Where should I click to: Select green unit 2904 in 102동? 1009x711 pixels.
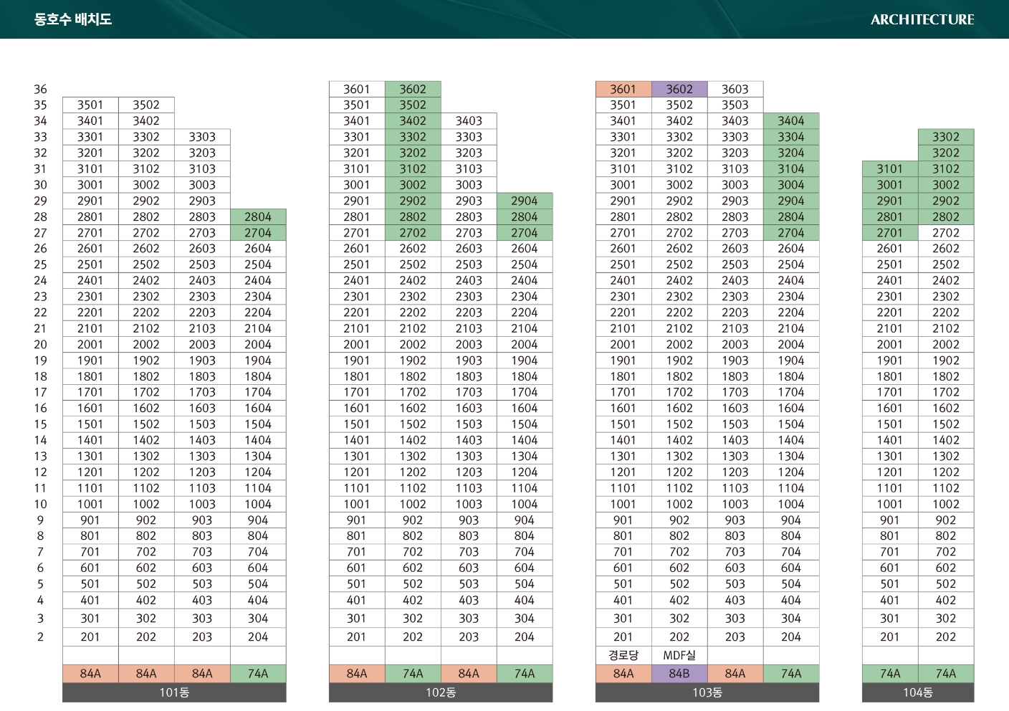(x=525, y=201)
